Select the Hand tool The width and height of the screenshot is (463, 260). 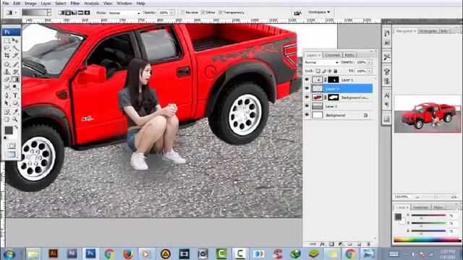7,119
